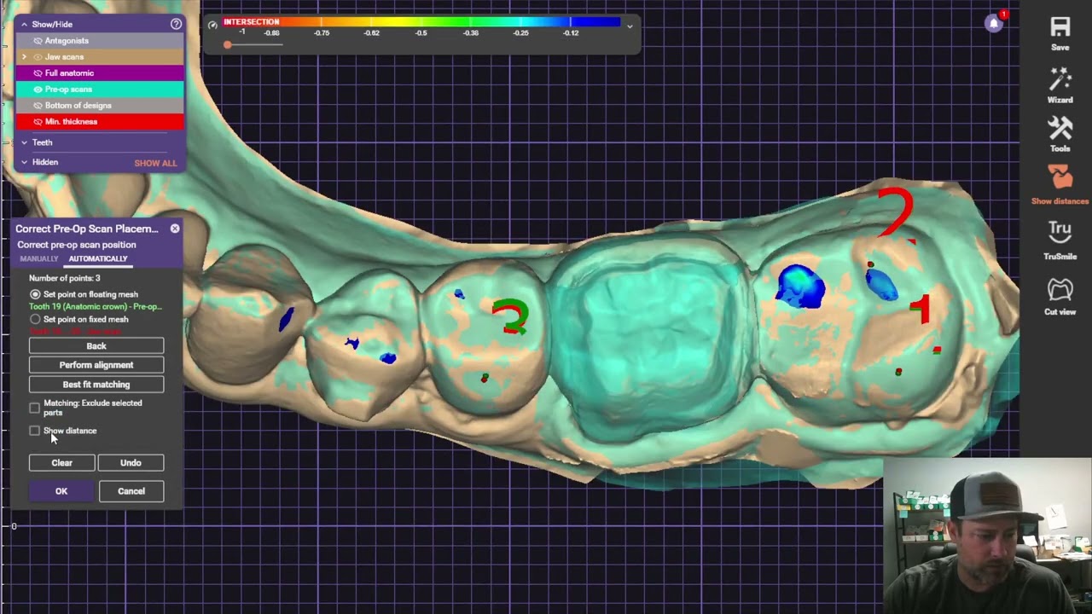
Task: Click the Min. thickness row label
Action: tap(71, 122)
